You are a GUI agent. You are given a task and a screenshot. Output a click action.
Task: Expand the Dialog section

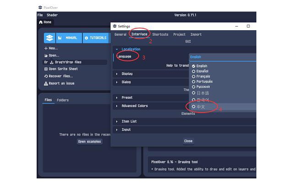[x=117, y=82]
